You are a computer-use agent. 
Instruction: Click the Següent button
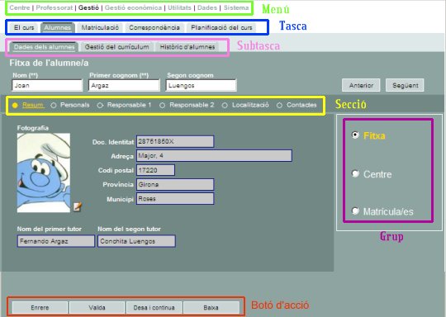405,85
